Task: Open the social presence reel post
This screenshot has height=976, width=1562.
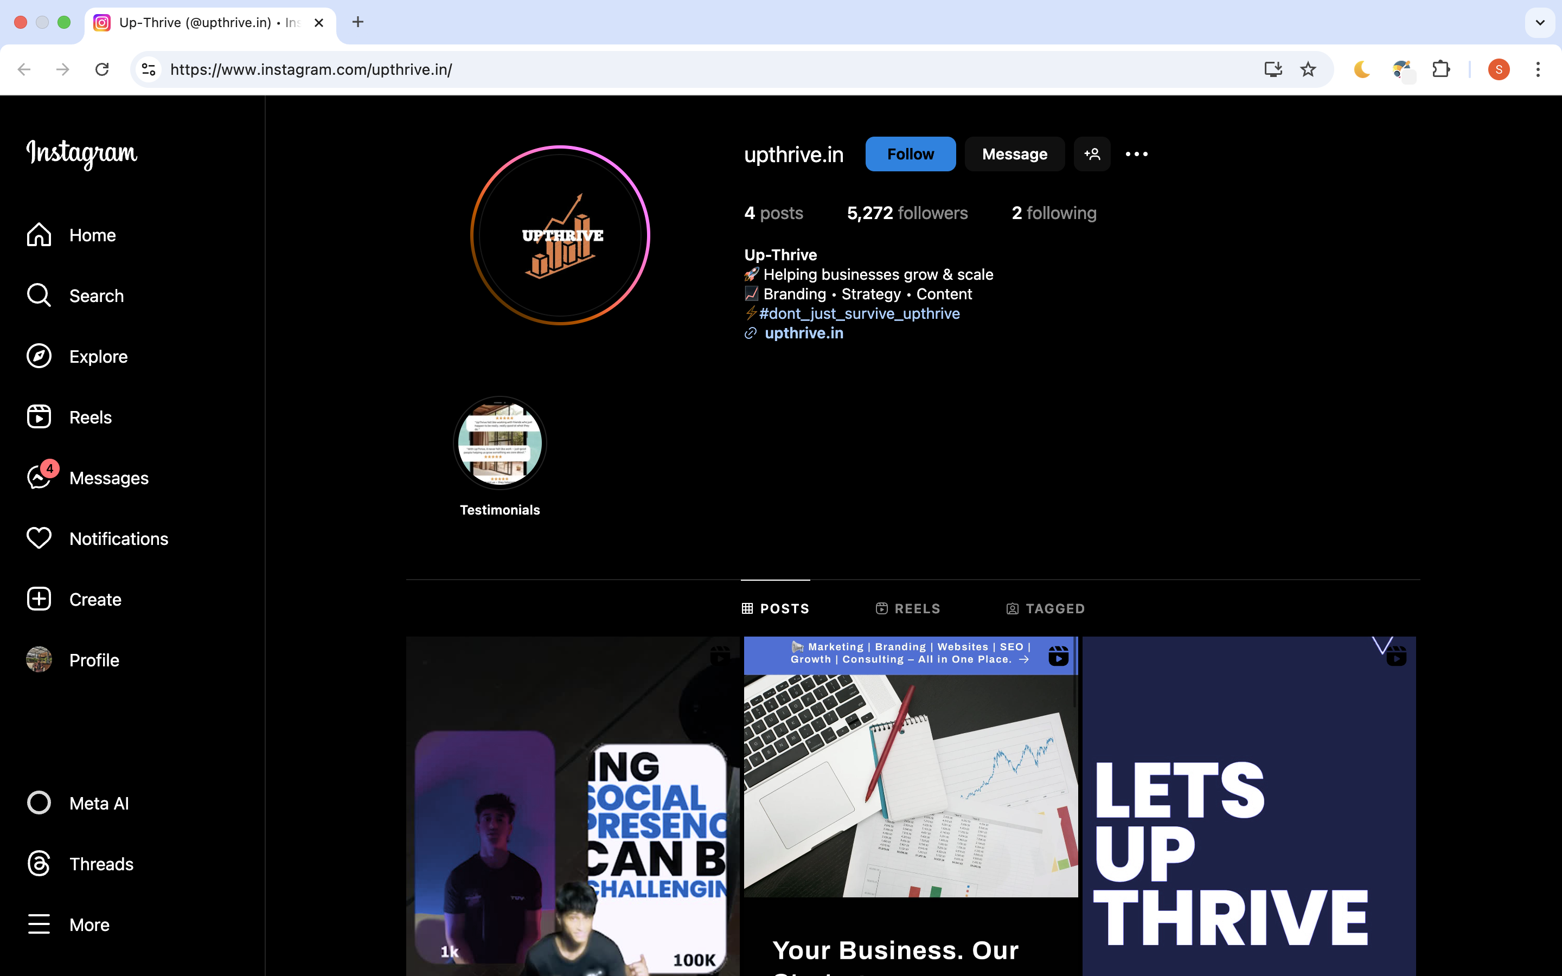Action: point(573,806)
